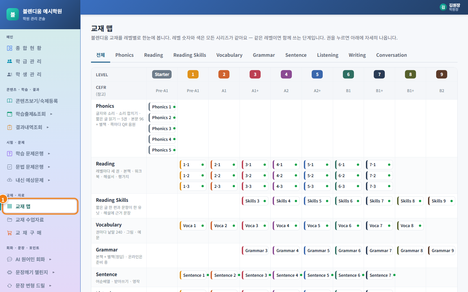Expand the 내신 예상문제 submenu arrow

coord(49,180)
